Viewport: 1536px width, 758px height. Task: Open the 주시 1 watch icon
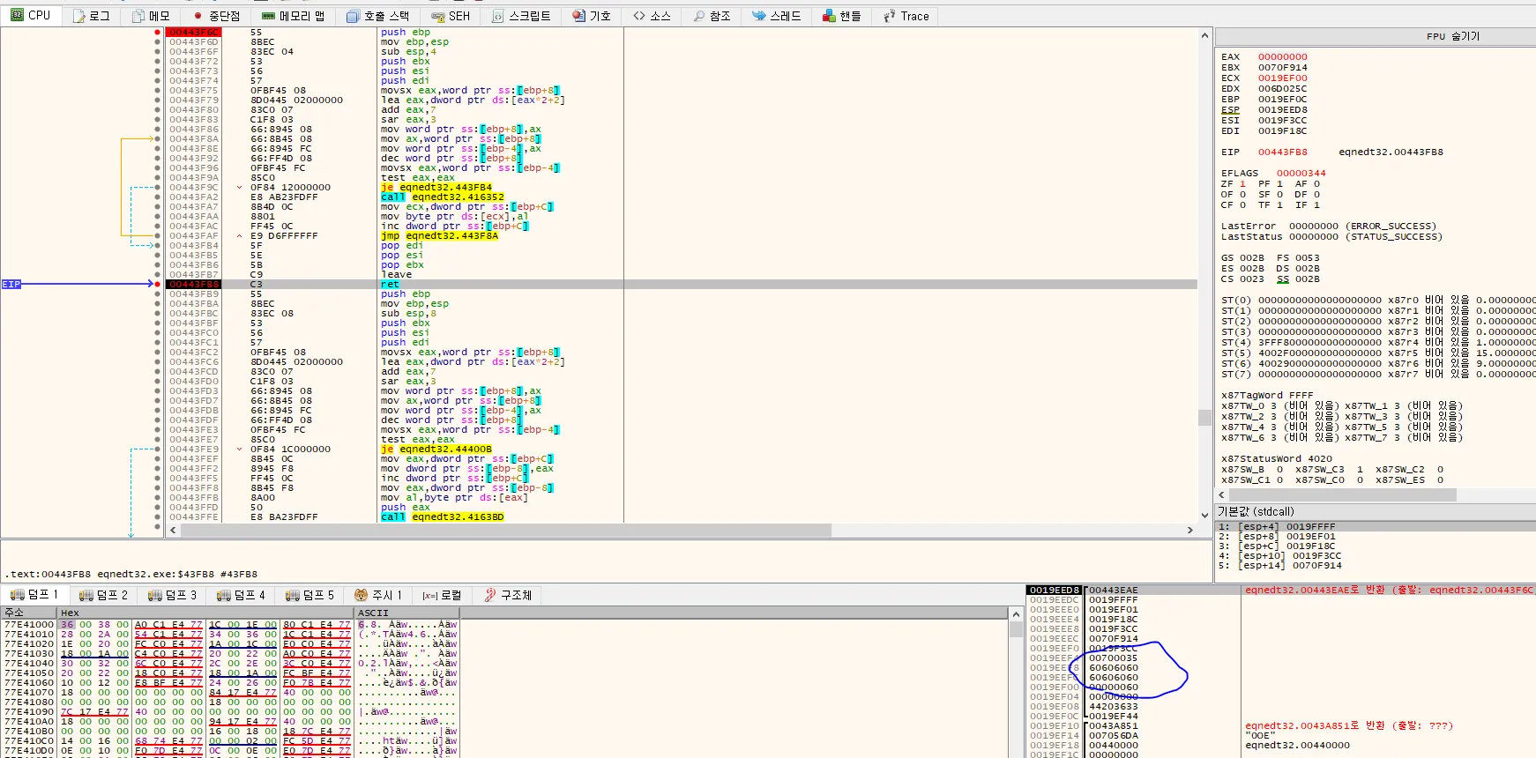point(361,595)
